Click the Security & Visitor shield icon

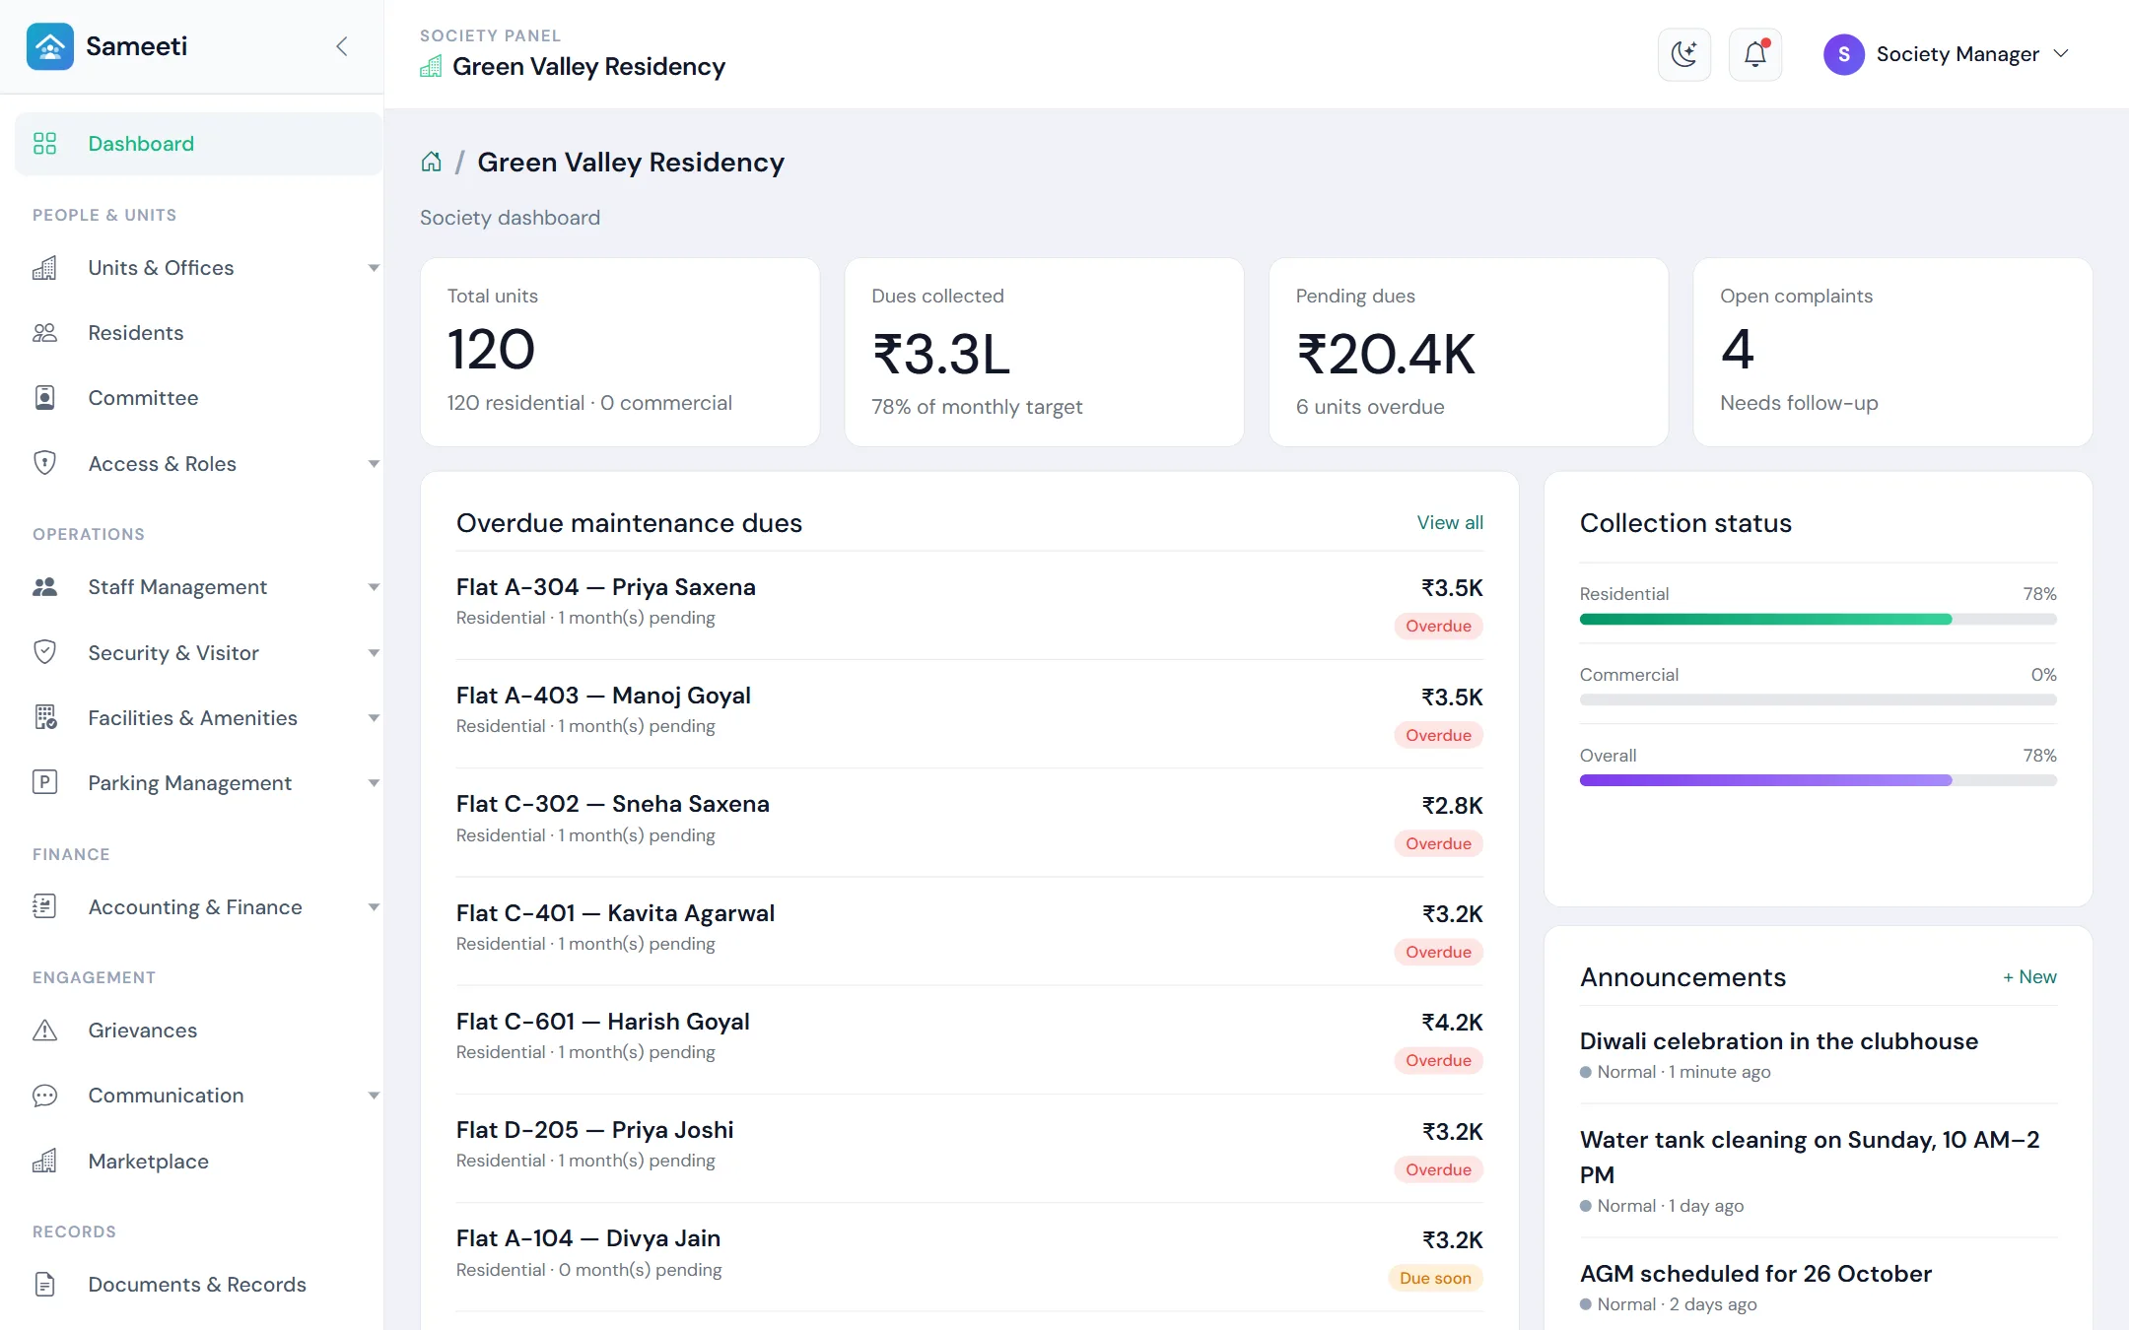44,652
